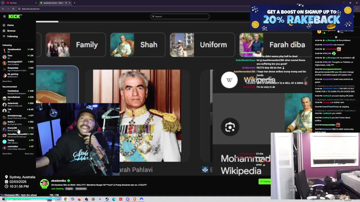Screen dimensions: 360x202
Task: Mute audio on the akademiks tab speaker icon
Action: tap(66, 3)
